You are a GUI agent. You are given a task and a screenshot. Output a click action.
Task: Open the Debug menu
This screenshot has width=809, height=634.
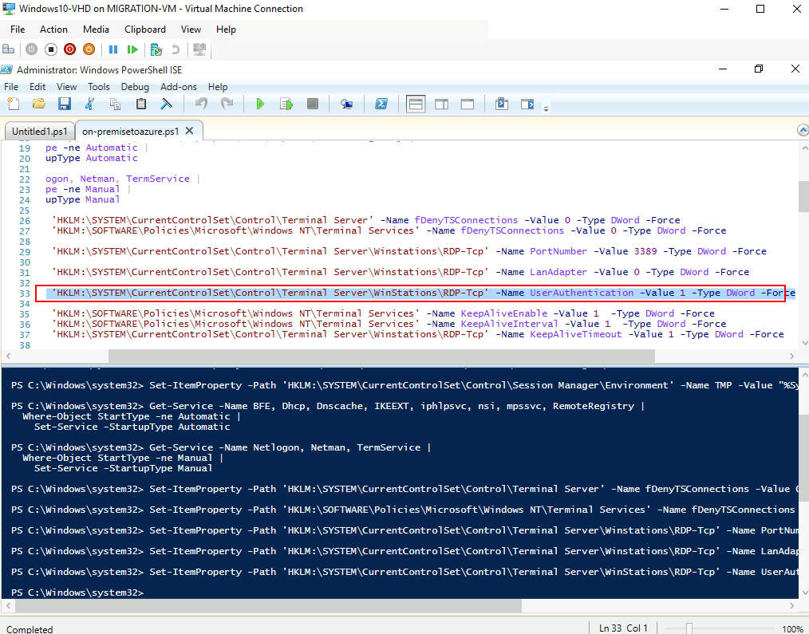135,87
